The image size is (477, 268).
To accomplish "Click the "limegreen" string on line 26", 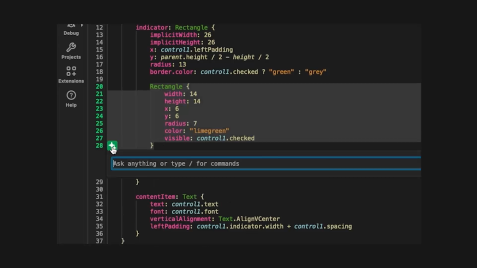I will [x=209, y=131].
